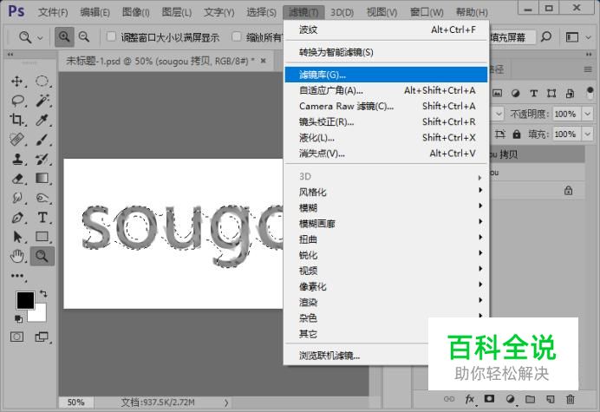The width and height of the screenshot is (600, 412).
Task: Enable zoom all windows checkbox
Action: coord(237,36)
